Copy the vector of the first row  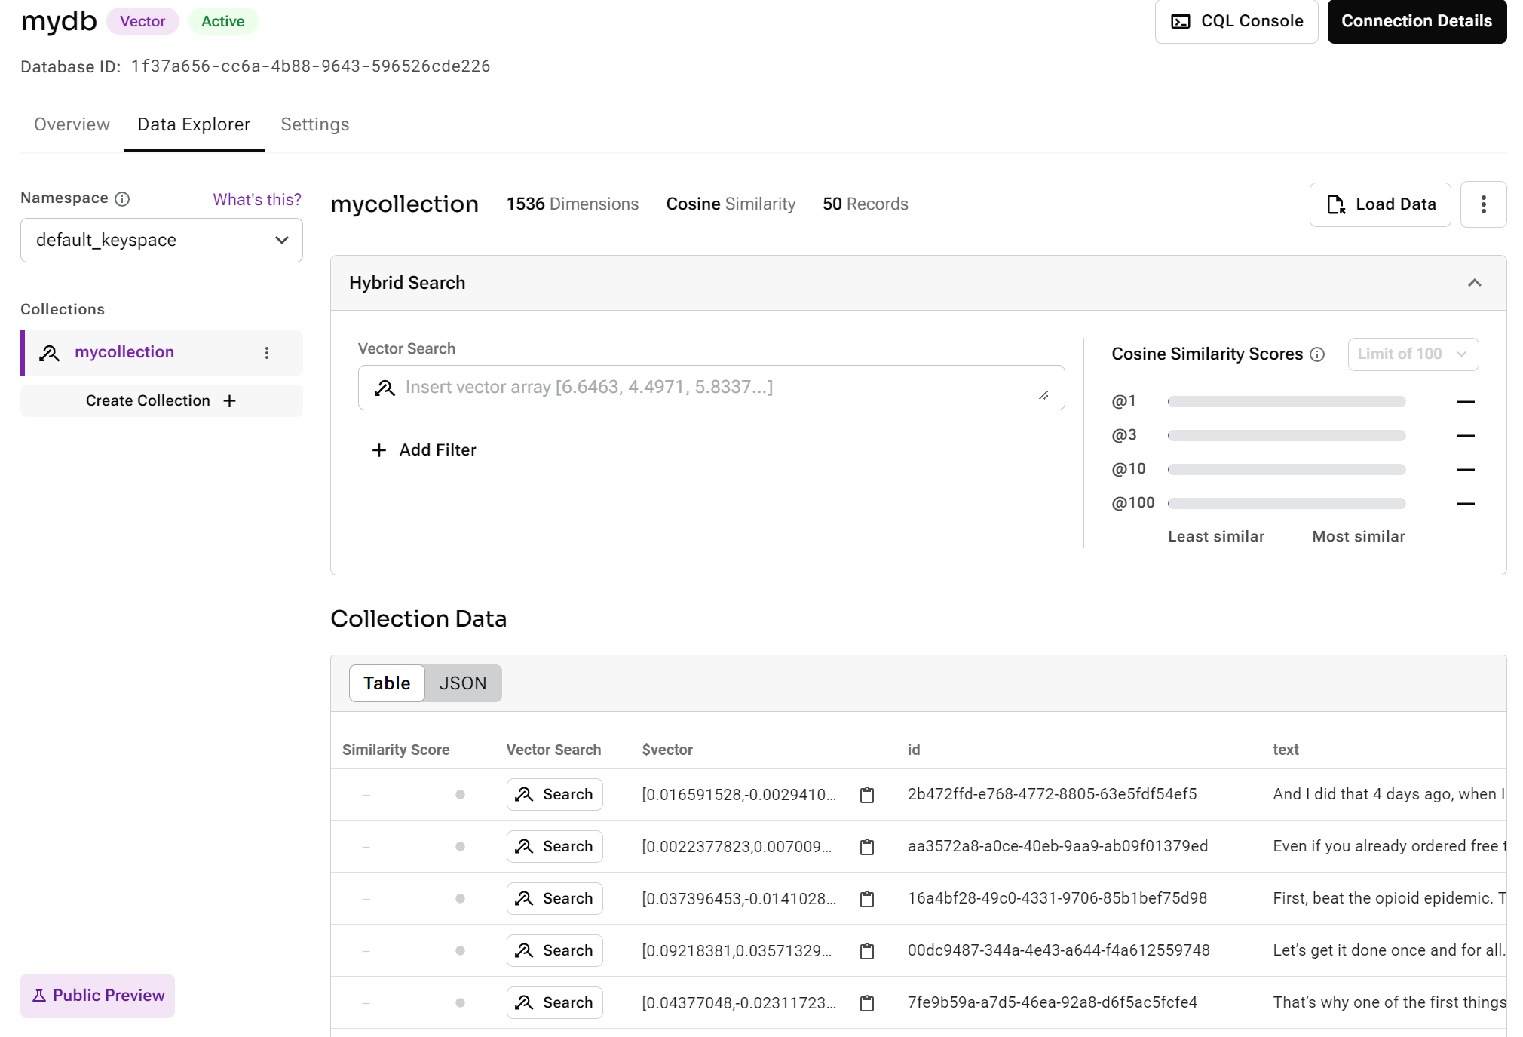[x=867, y=795]
